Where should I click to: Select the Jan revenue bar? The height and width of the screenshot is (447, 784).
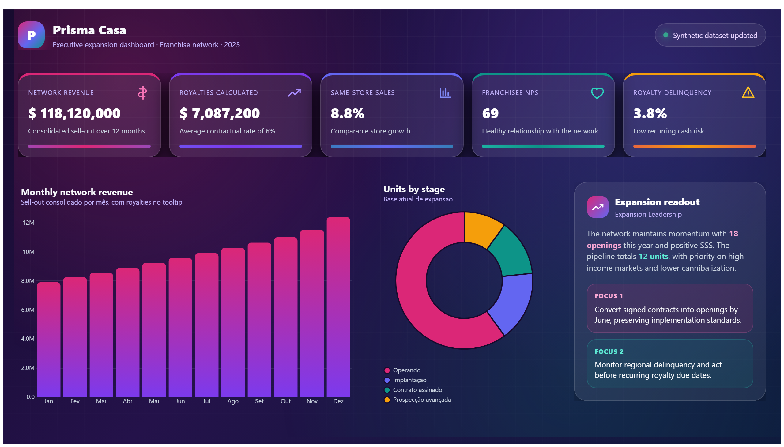pyautogui.click(x=48, y=340)
